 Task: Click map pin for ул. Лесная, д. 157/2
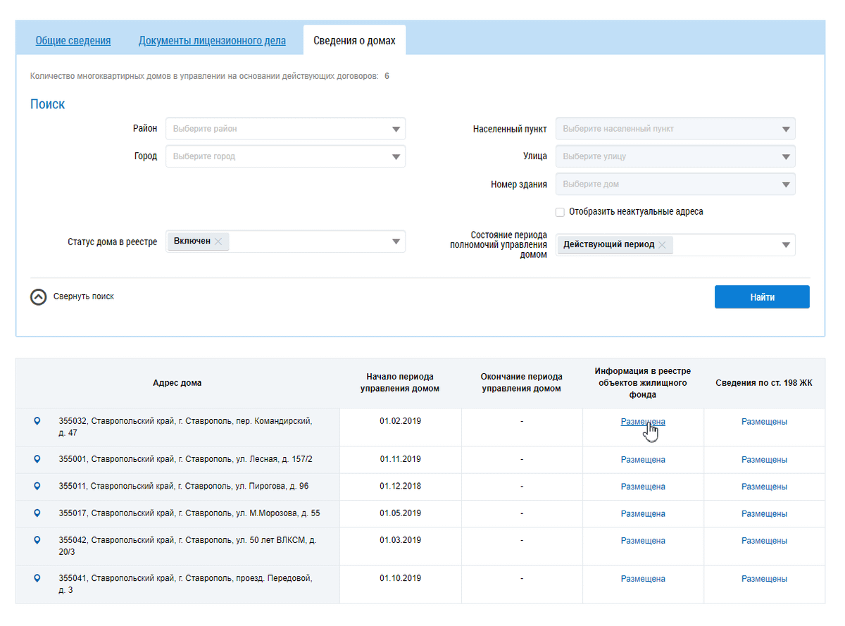click(x=37, y=459)
